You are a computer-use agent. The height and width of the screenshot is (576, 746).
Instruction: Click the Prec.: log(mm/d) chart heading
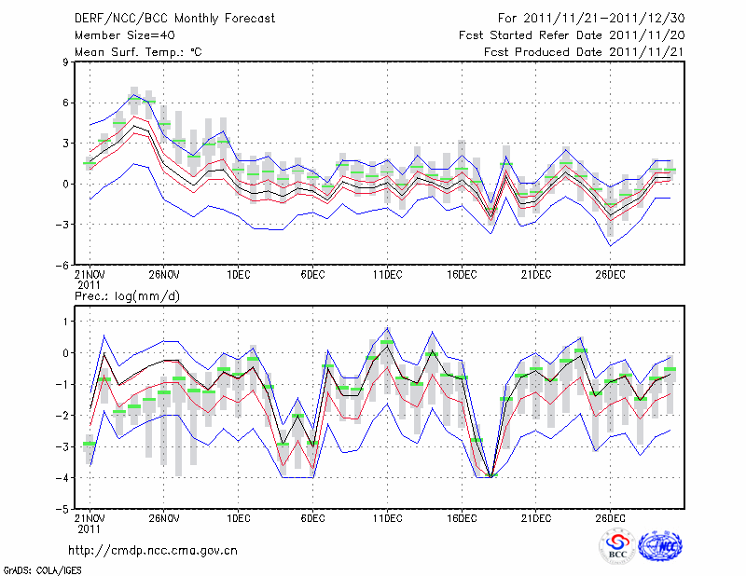pyautogui.click(x=127, y=296)
